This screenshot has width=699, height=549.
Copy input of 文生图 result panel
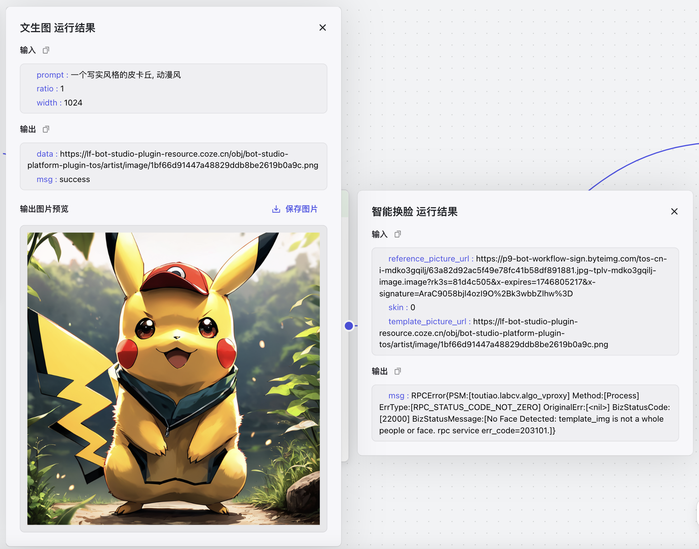coord(46,50)
